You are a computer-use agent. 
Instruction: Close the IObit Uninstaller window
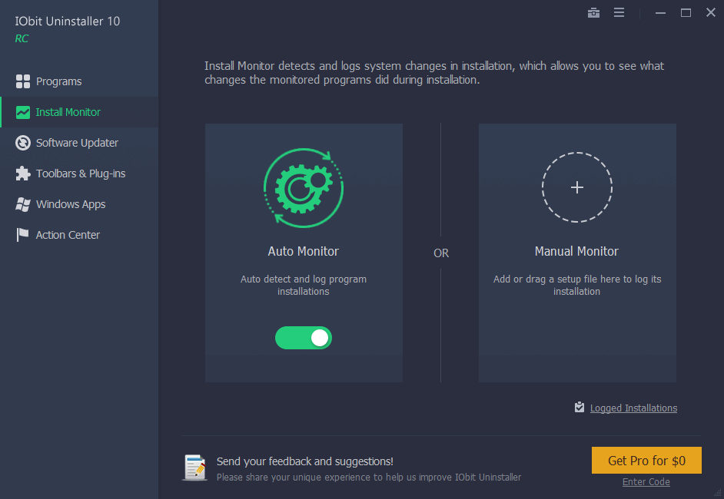tap(711, 12)
